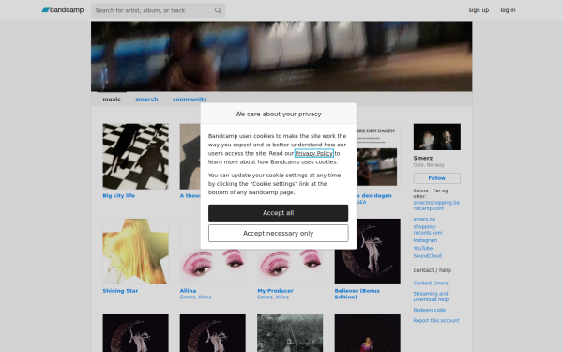
Task: Open the Privacy Policy link
Action: [x=314, y=153]
